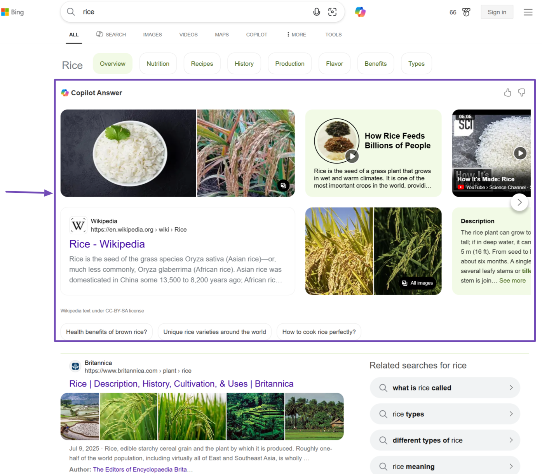Open the rice plant stalks photo beside the bowl

tap(246, 153)
